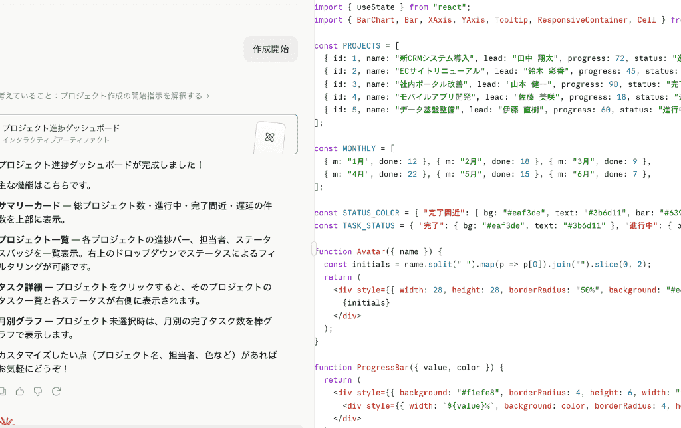Click the project name データ基盤整備
This screenshot has height=428, width=681.
(x=428, y=110)
